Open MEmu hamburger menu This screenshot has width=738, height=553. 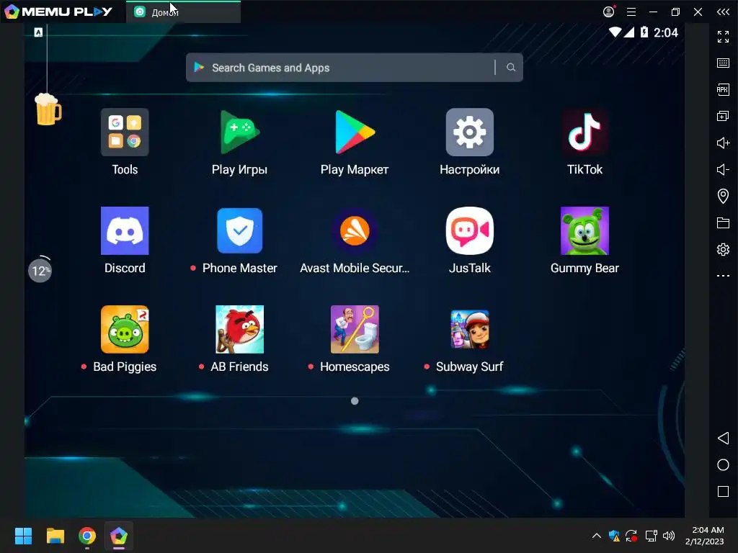[x=631, y=12]
